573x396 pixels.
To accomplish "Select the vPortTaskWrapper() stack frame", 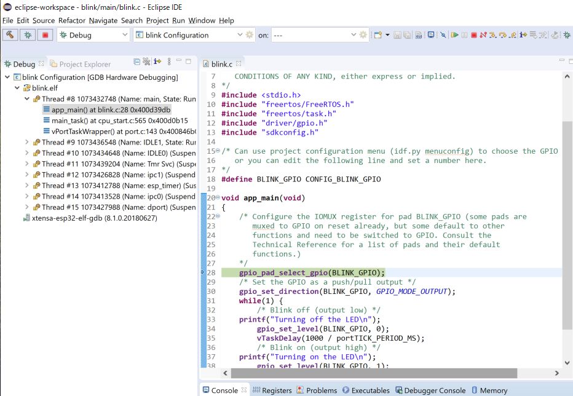I will 119,131.
